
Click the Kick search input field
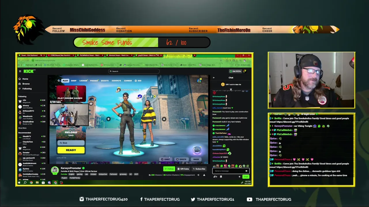(134, 71)
